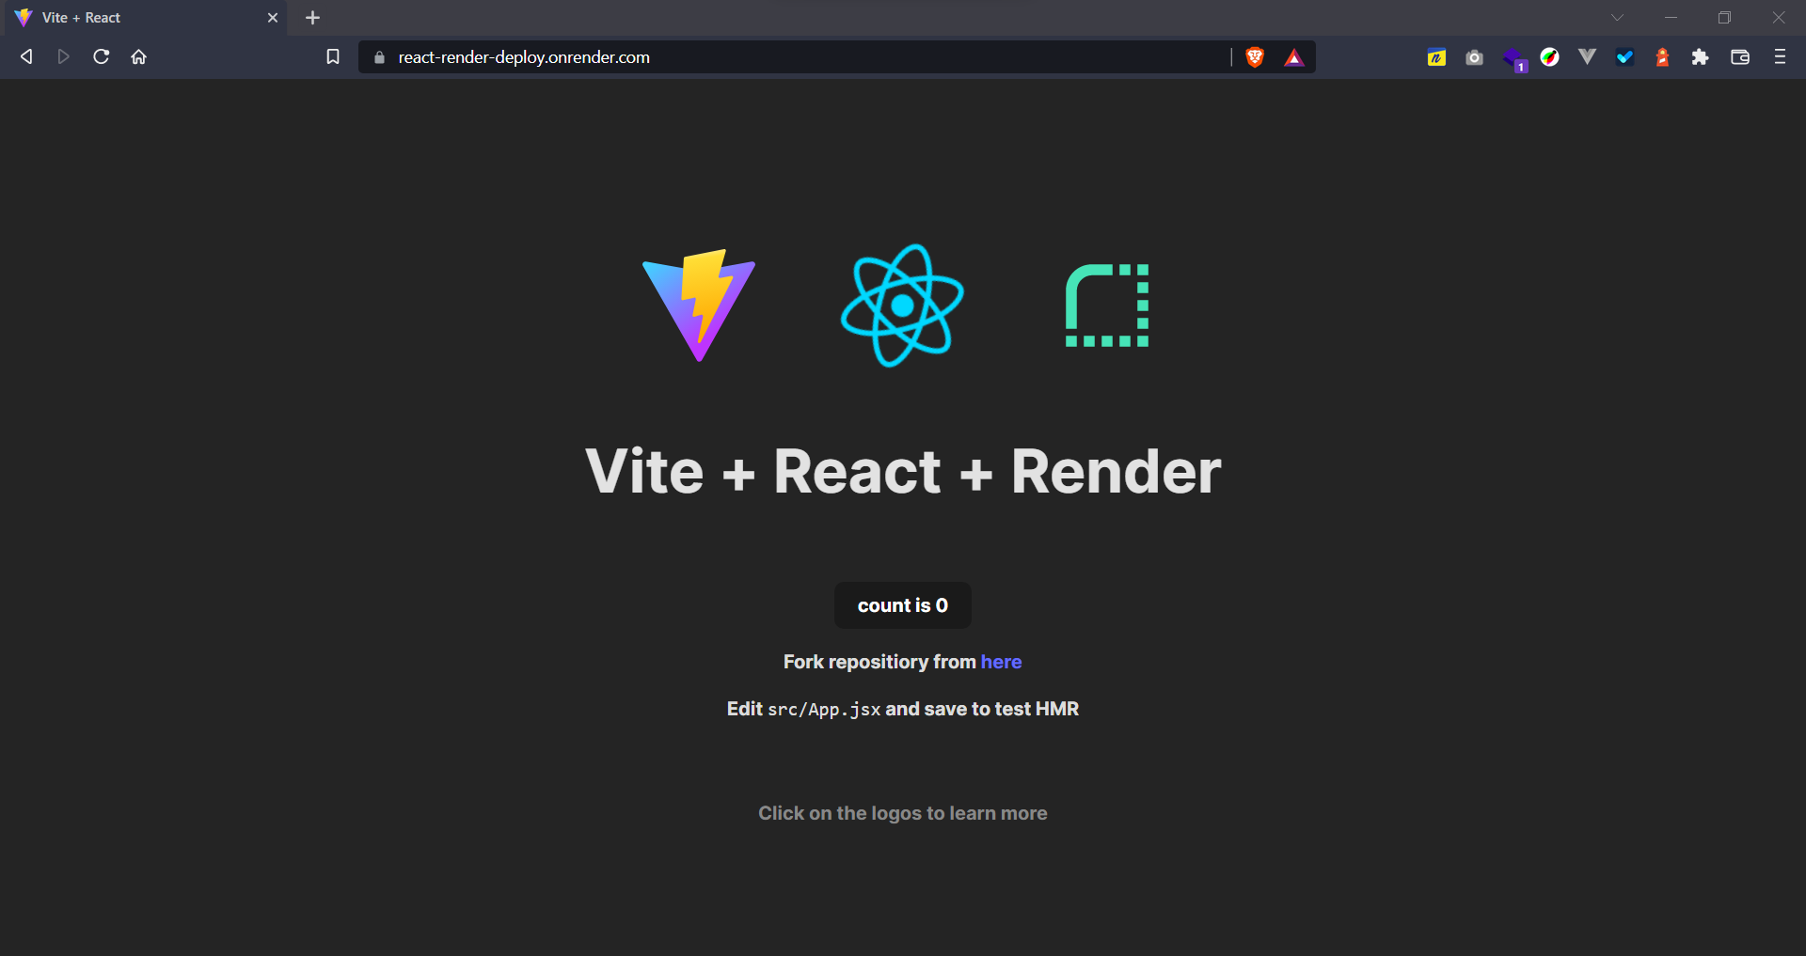The width and height of the screenshot is (1806, 956).
Task: Click the screenshot camera extension icon
Action: click(x=1474, y=56)
